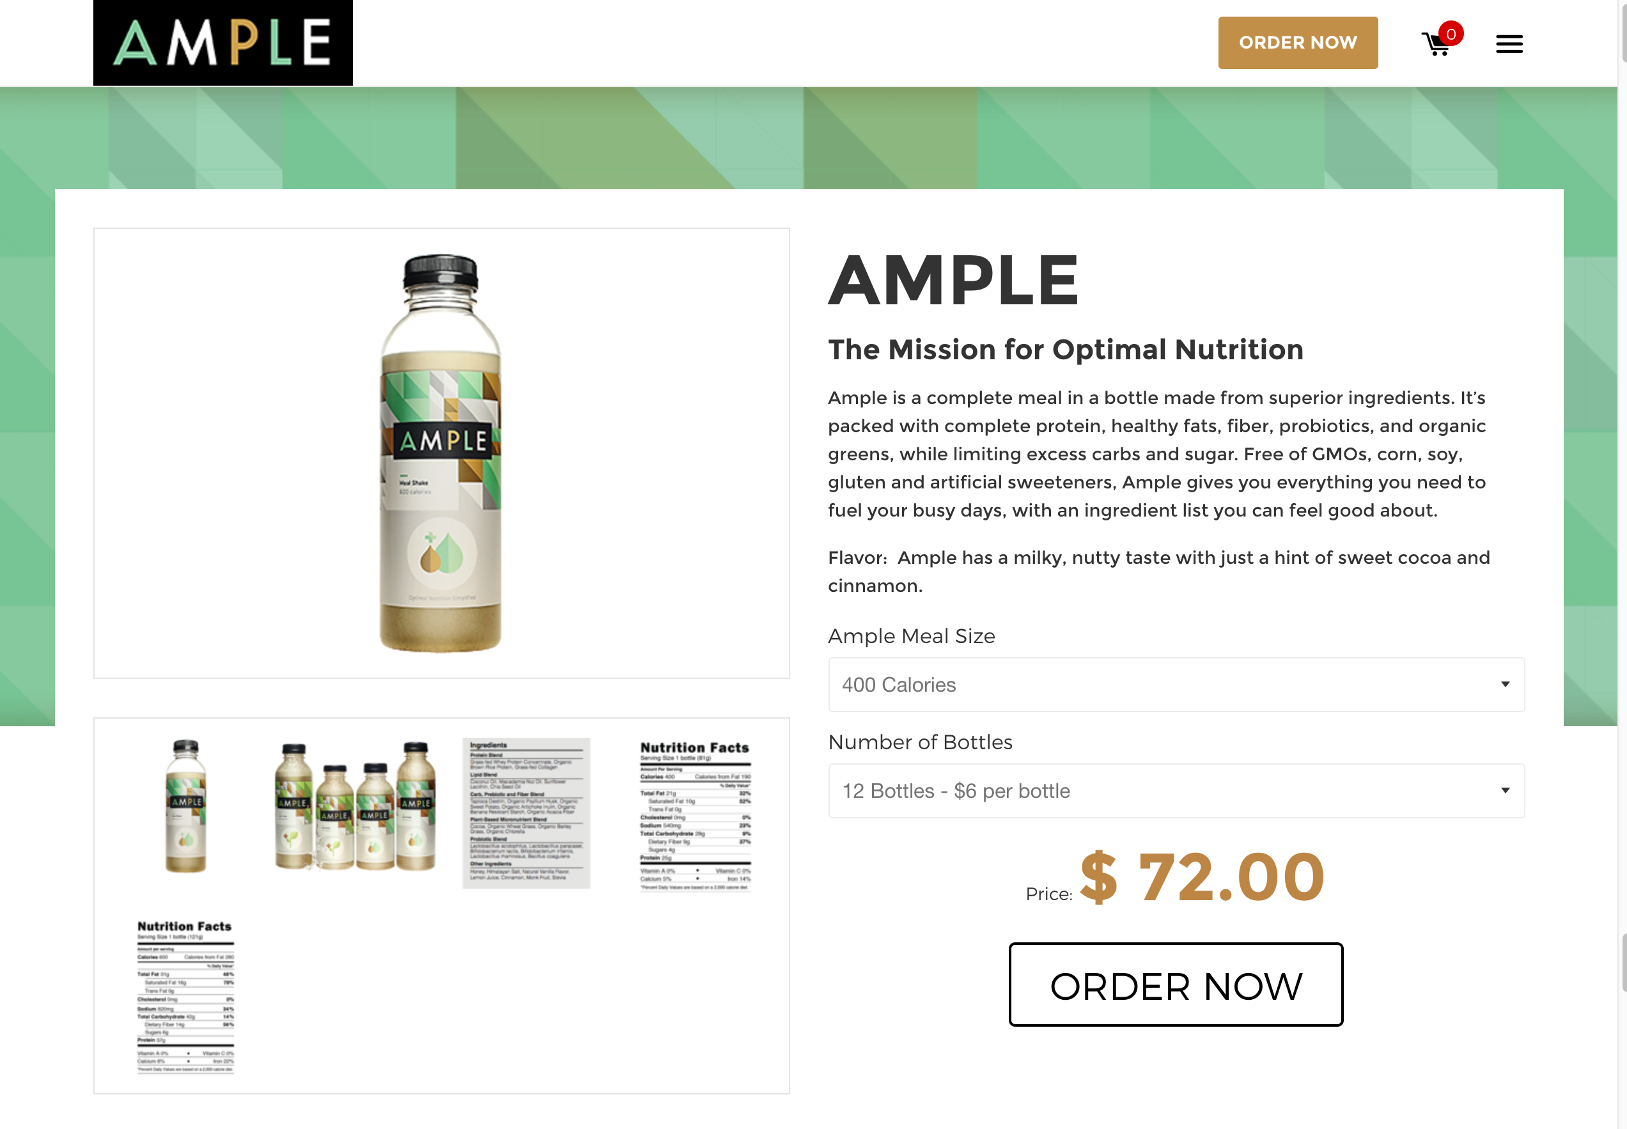The image size is (1627, 1129).
Task: Open the hamburger menu
Action: [1509, 44]
